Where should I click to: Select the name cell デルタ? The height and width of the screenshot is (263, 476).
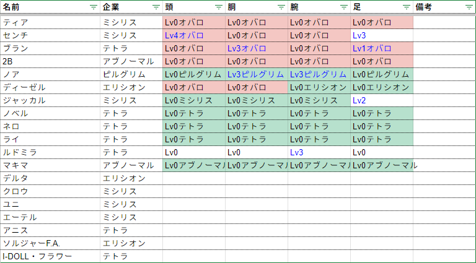[x=50, y=179]
